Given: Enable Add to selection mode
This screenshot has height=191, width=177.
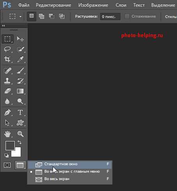Looking at the screenshot, I should pyautogui.click(x=41, y=16).
